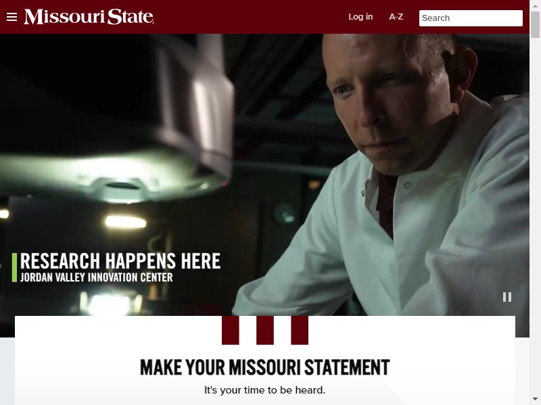This screenshot has height=405, width=541.
Task: Click the Missouri State logo
Action: [x=89, y=17]
